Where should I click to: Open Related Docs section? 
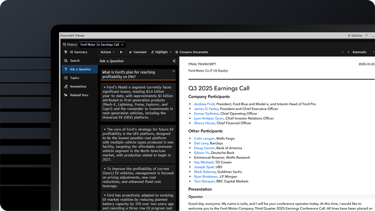tap(79, 95)
